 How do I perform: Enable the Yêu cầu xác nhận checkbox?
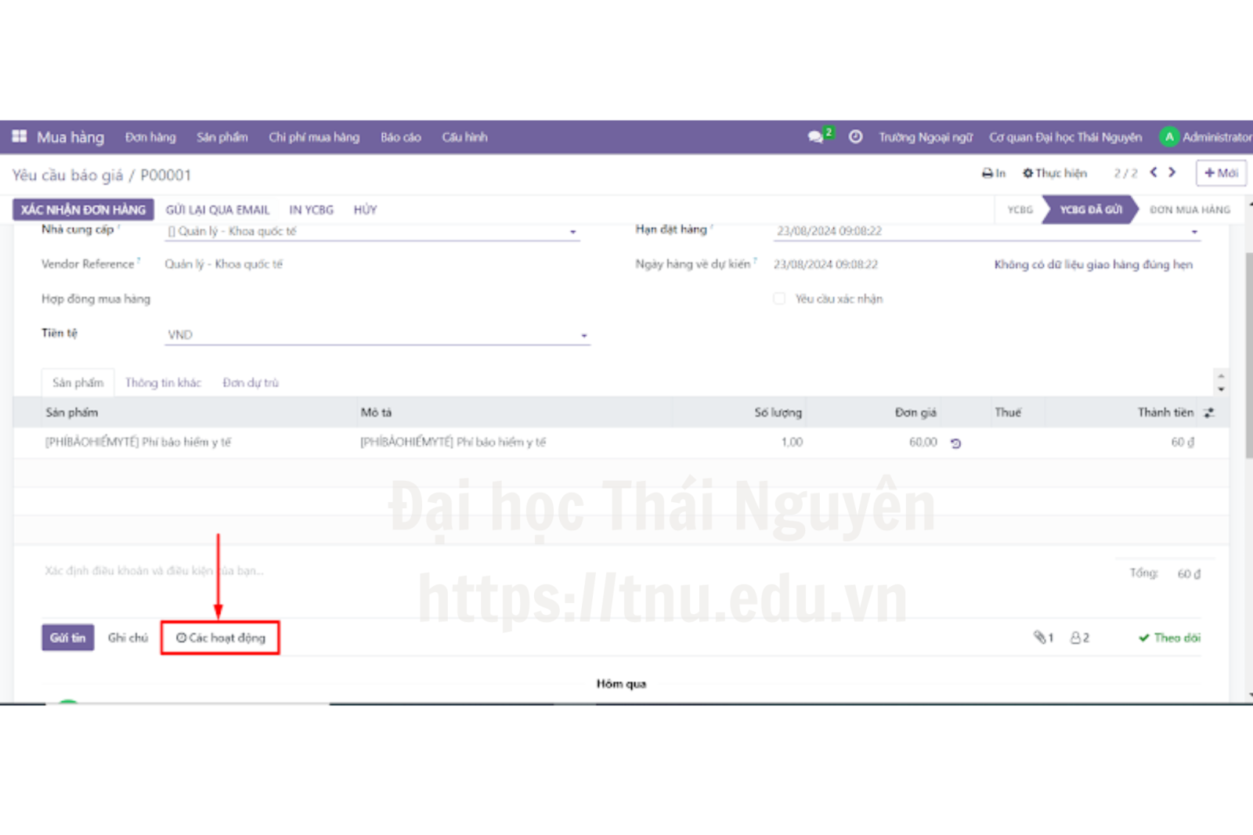click(779, 298)
